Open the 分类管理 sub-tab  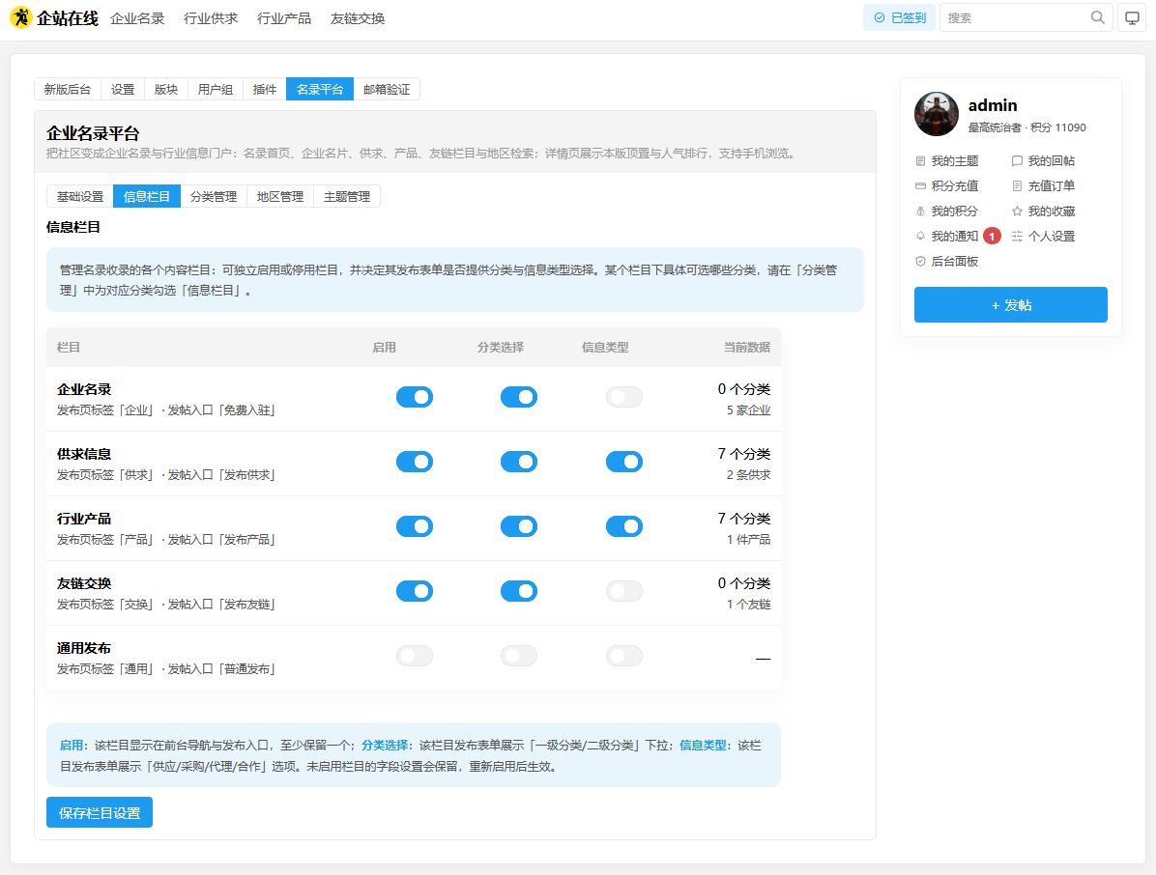pyautogui.click(x=214, y=197)
